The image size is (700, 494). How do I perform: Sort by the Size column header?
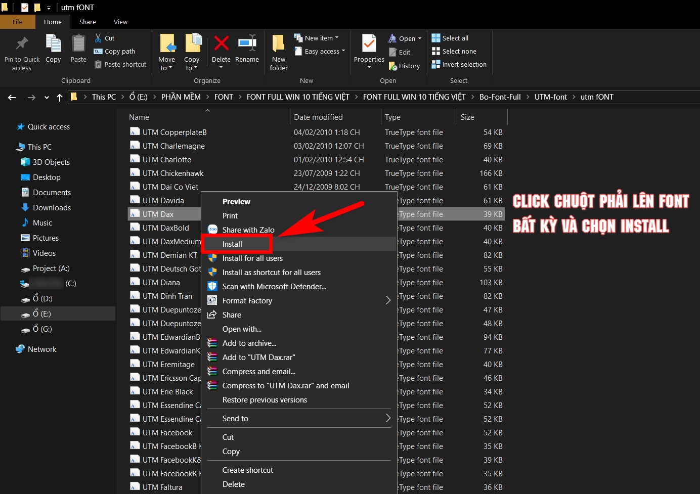coord(467,117)
